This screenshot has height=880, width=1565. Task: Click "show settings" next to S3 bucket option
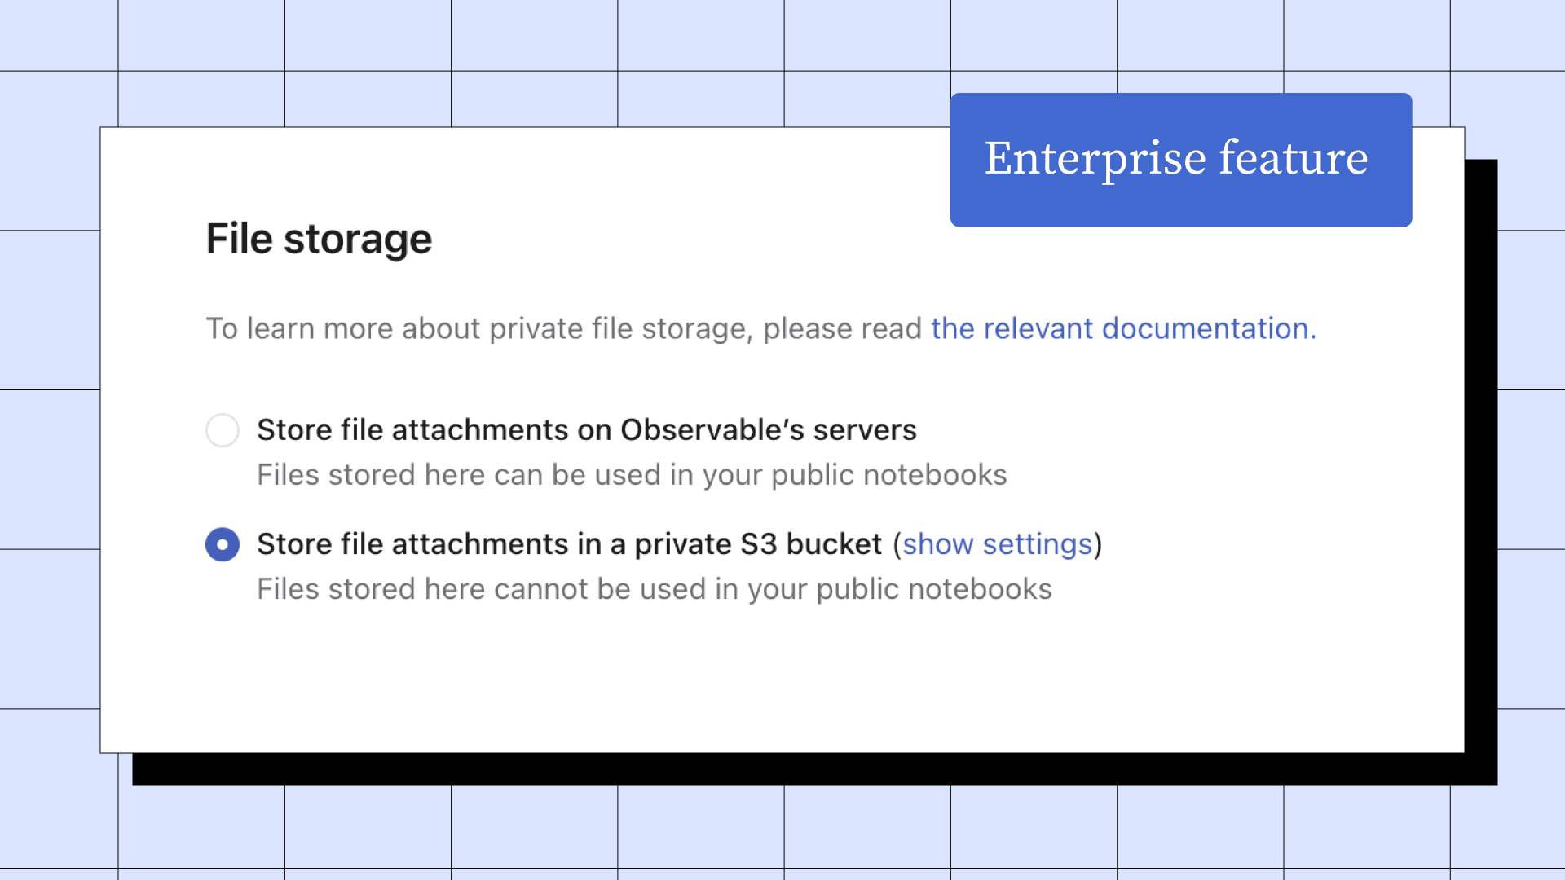click(x=998, y=544)
